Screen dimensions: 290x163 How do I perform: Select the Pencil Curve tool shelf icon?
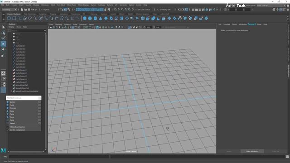25,18
